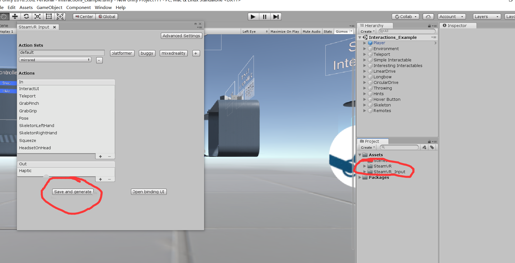This screenshot has height=263, width=515.
Task: Expand the Teleport object in Hierarchy
Action: coord(365,54)
